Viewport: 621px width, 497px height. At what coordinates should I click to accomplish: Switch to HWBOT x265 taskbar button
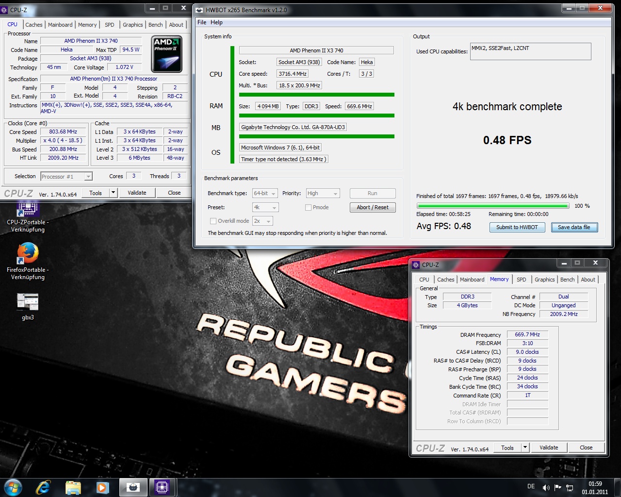133,487
